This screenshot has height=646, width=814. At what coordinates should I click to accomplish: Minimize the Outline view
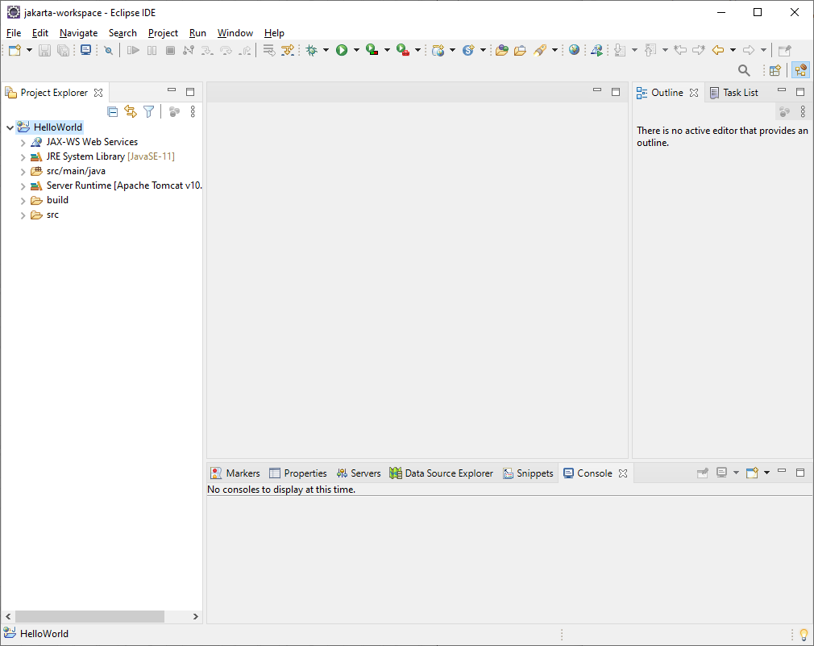coord(781,91)
